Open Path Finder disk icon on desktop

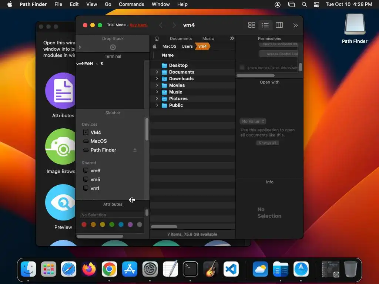[355, 28]
